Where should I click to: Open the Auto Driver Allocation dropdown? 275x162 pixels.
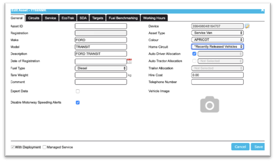pos(220,54)
